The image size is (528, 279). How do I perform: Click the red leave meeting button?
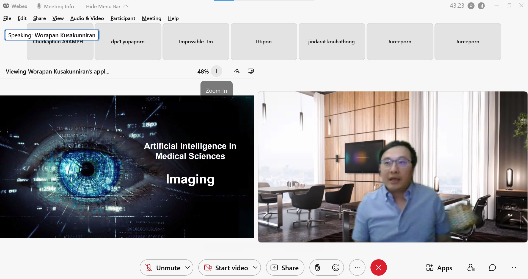378,267
